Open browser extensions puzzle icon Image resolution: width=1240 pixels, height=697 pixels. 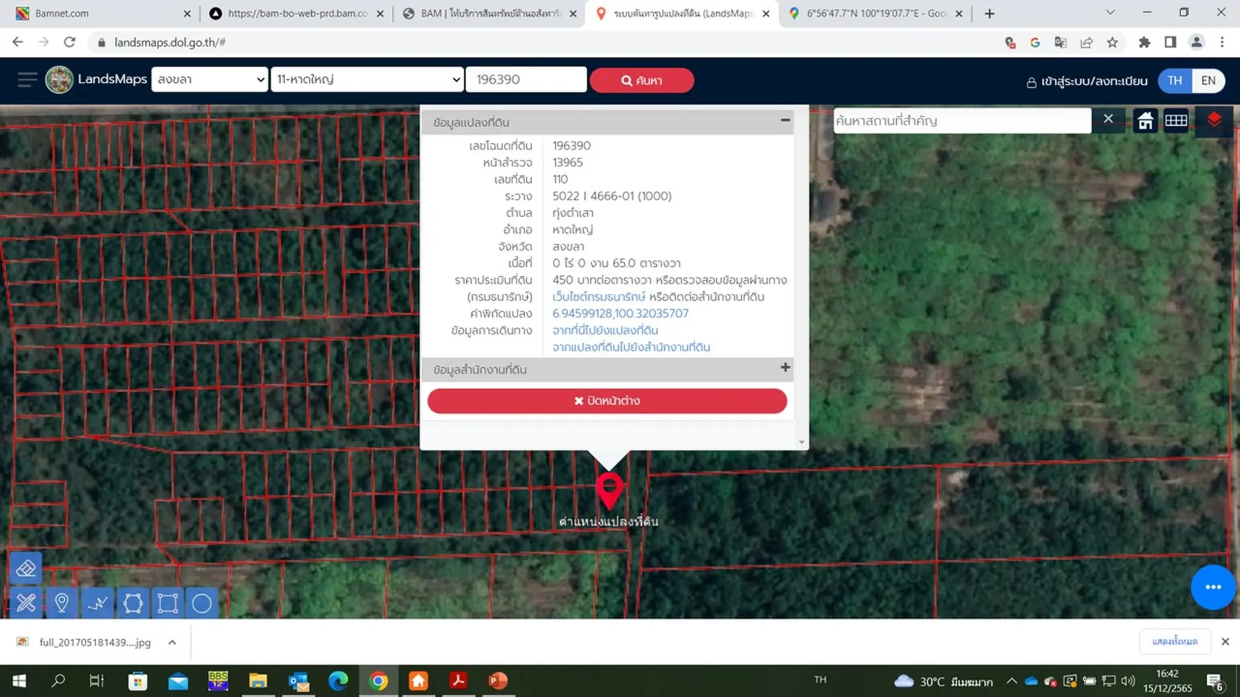click(x=1144, y=42)
